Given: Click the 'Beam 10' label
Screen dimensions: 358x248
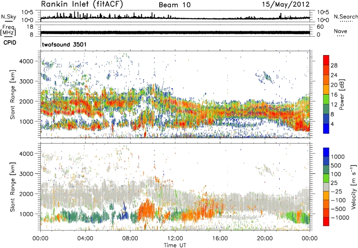Looking at the screenshot, I should point(175,5).
